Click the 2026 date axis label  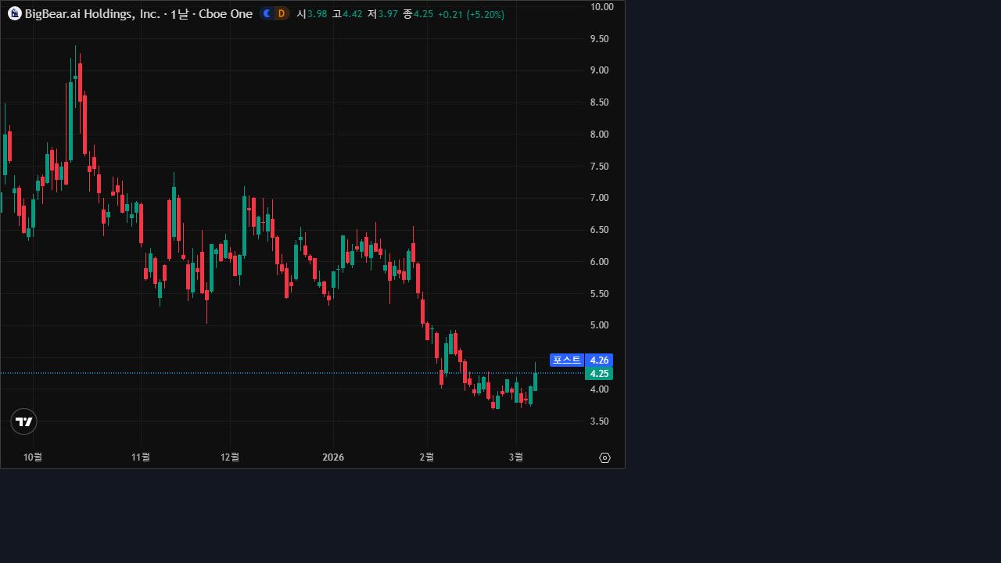[333, 457]
